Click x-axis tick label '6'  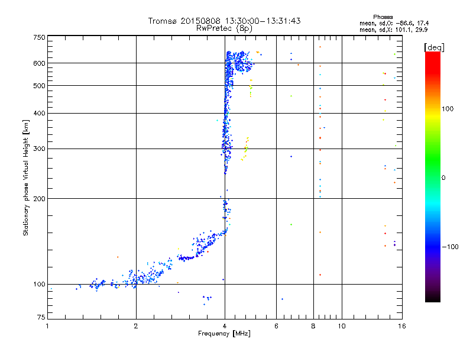pos(276,326)
